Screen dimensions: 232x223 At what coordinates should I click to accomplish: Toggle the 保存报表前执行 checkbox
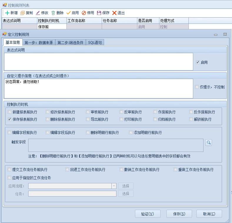(10, 119)
